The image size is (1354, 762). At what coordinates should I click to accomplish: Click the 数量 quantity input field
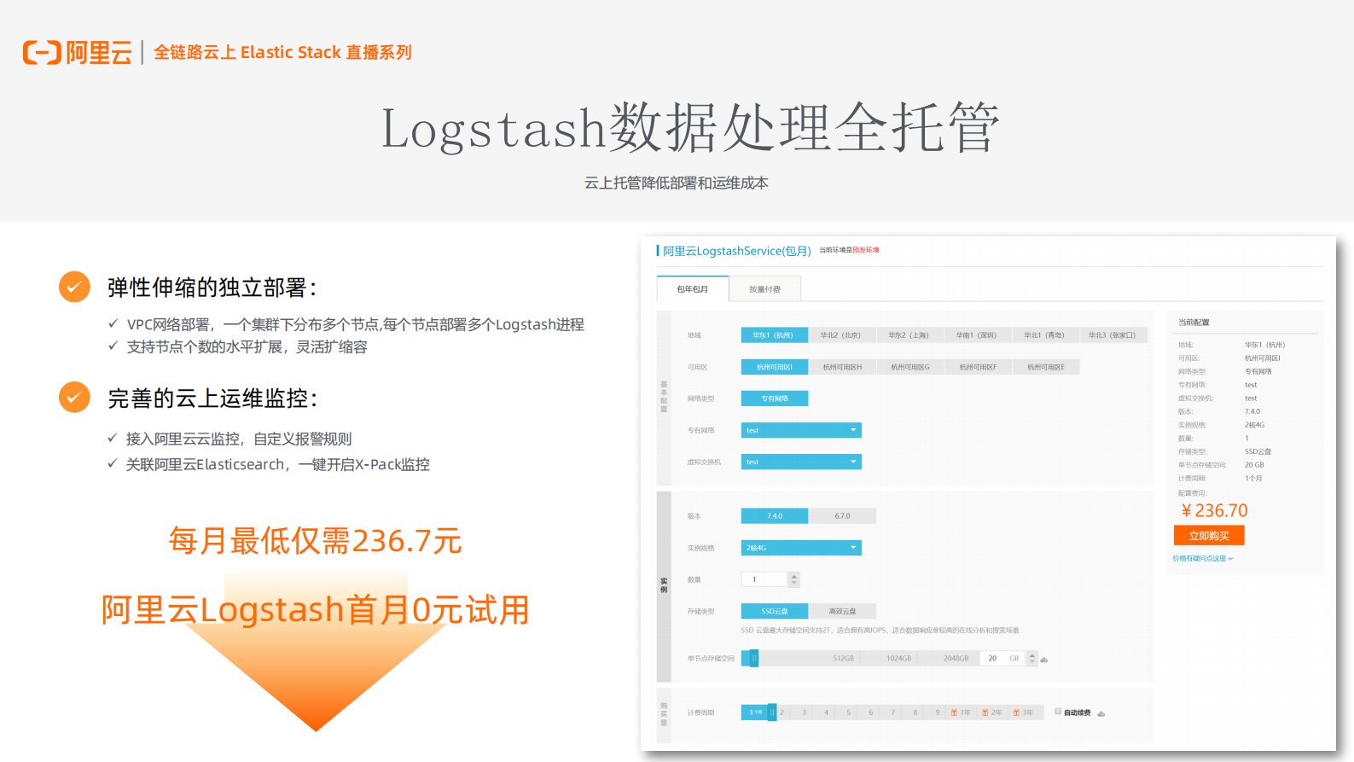pos(764,579)
